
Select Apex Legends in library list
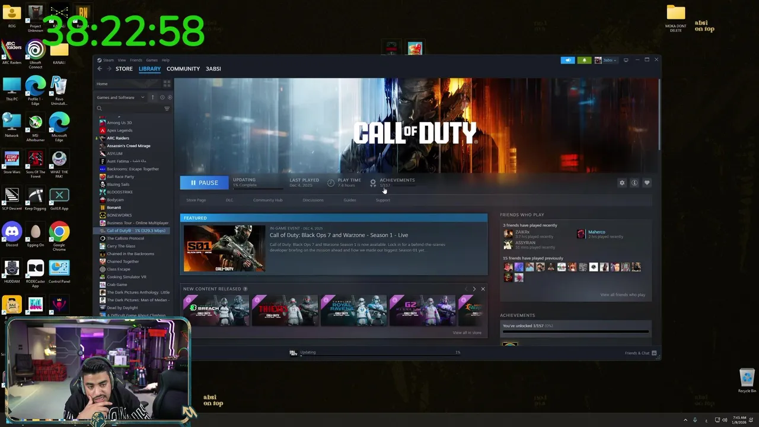tap(119, 130)
